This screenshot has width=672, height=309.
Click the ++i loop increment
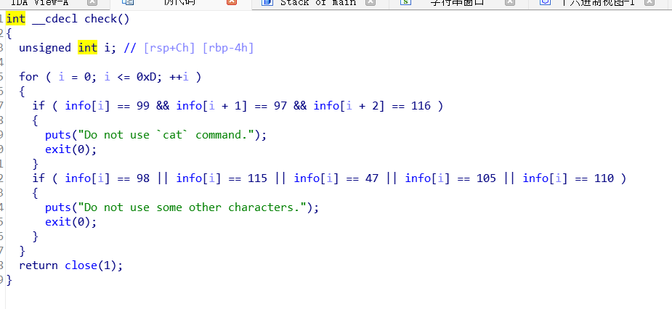[179, 77]
